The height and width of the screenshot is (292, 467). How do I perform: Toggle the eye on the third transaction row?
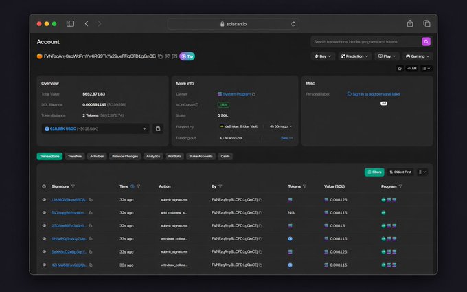44,225
